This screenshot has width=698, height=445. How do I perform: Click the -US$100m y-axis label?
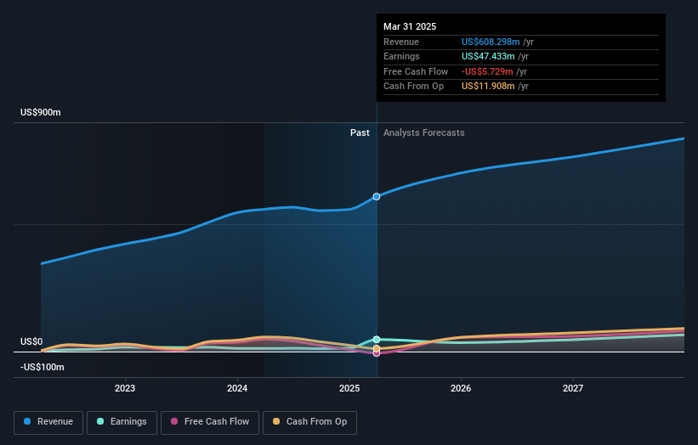43,367
